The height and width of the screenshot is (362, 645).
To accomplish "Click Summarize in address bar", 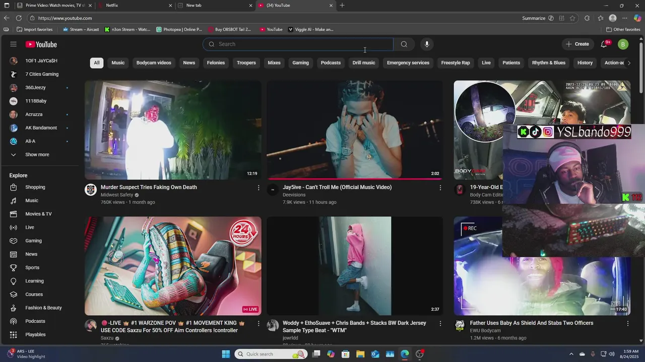I will click(x=534, y=18).
